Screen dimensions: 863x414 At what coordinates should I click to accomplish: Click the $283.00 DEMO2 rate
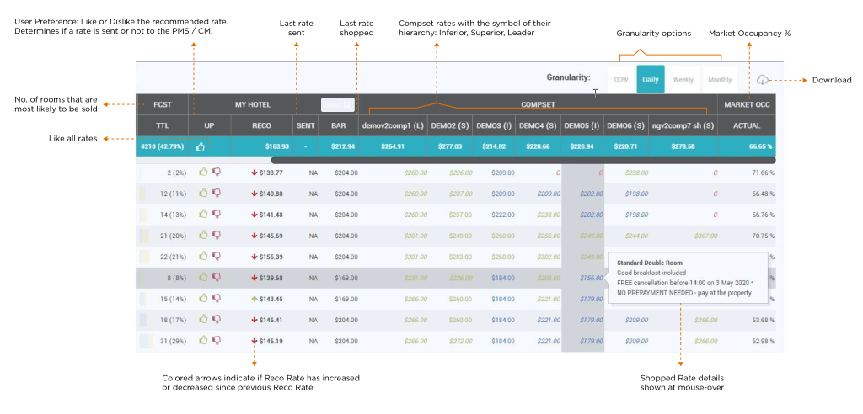461,257
